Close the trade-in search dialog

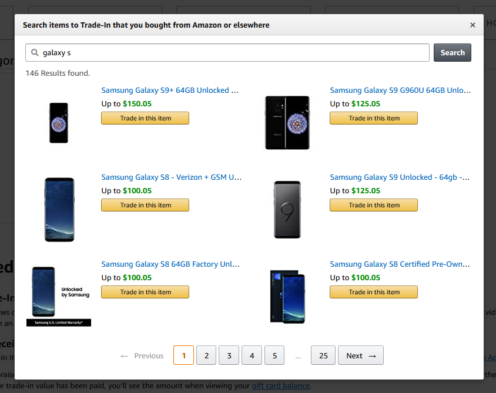[472, 25]
